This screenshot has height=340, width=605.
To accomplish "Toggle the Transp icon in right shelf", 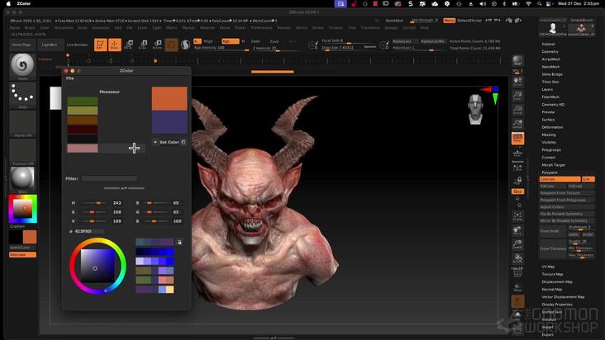I will tap(517, 287).
